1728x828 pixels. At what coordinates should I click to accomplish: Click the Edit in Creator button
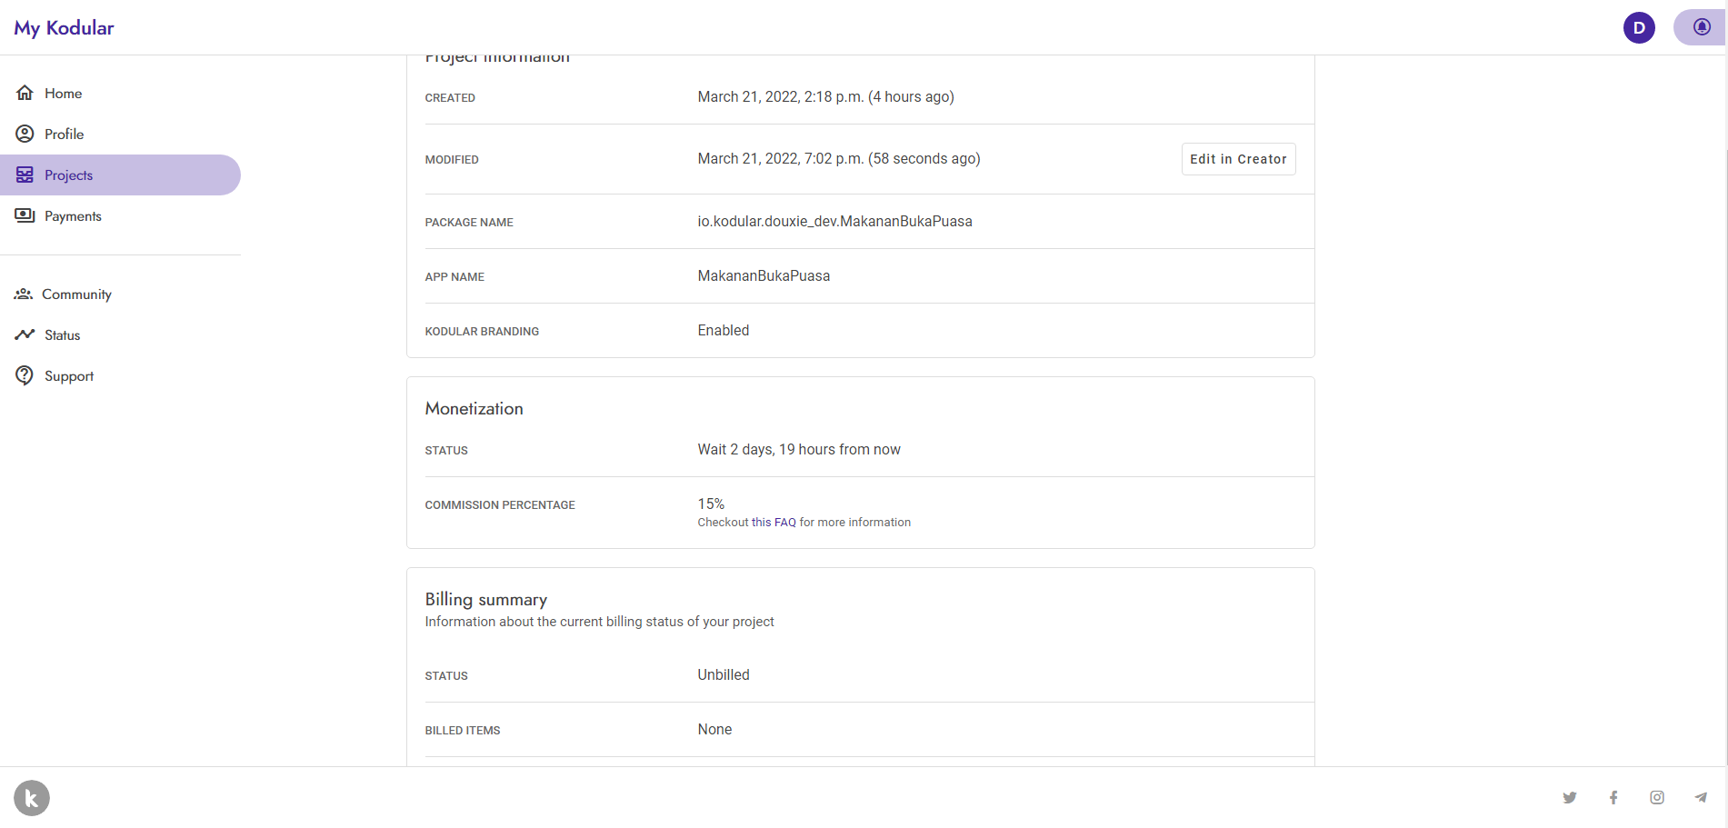1238,159
